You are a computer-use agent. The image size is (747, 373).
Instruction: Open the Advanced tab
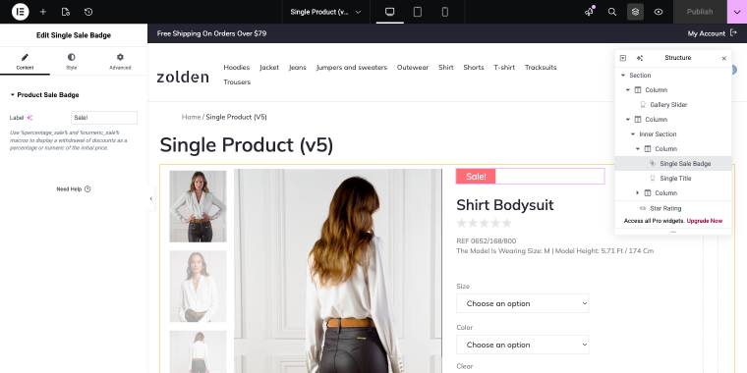click(120, 61)
